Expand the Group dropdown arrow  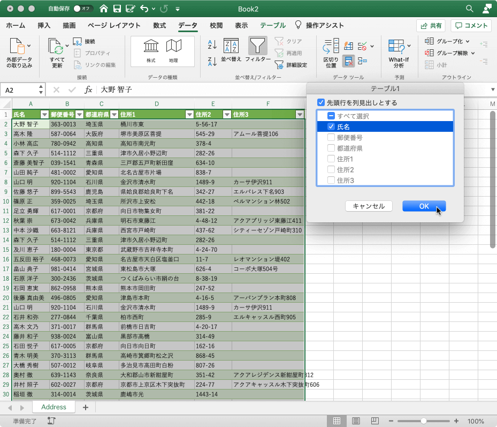coord(468,41)
